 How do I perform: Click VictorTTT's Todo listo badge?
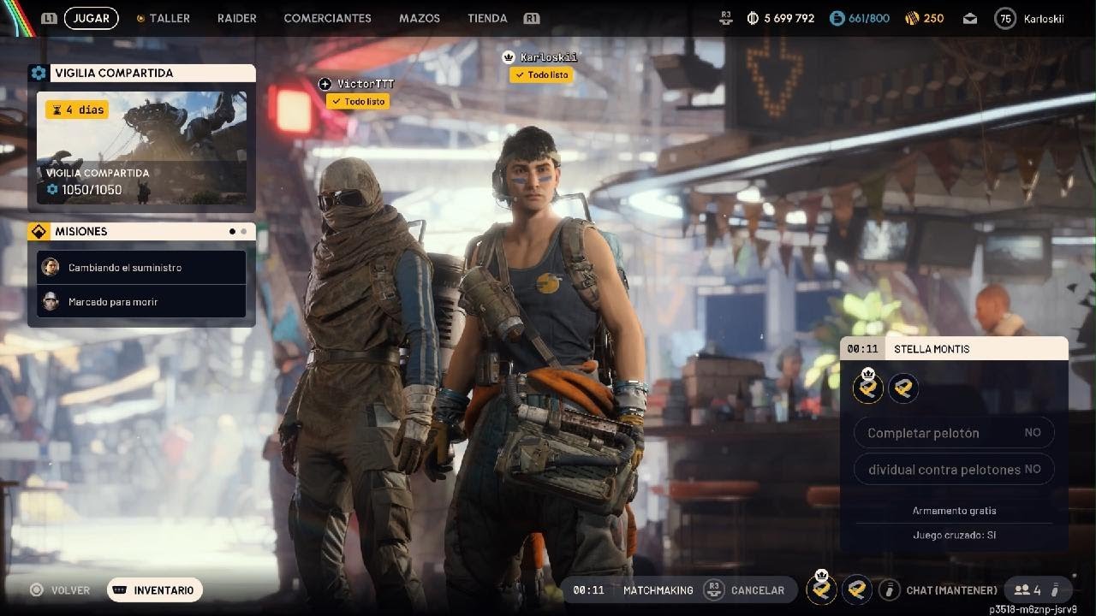(359, 101)
